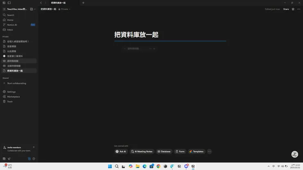This screenshot has width=303, height=170.
Task: Open the clock and date in the taskbar
Action: 295,166
